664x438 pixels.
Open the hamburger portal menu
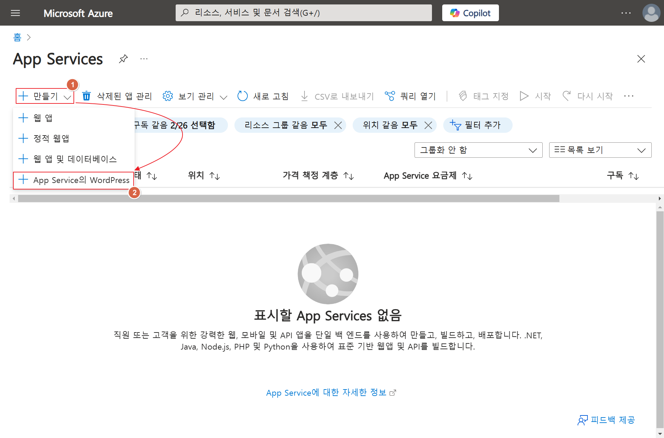pyautogui.click(x=15, y=13)
